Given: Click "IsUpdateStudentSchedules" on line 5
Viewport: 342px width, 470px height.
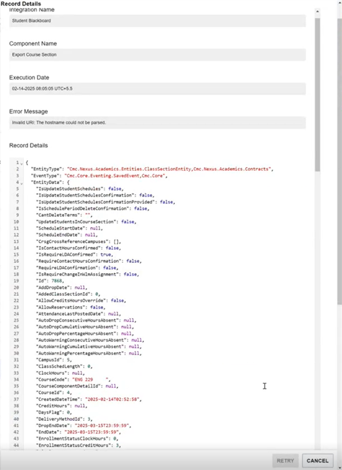Looking at the screenshot, I should 70,189.
